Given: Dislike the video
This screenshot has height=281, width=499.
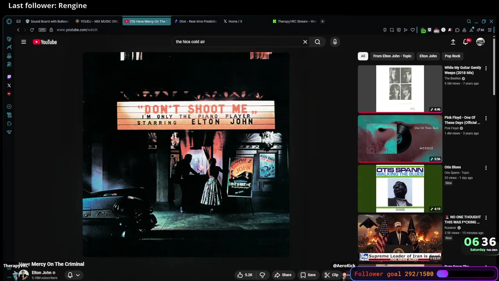Looking at the screenshot, I should pyautogui.click(x=262, y=275).
